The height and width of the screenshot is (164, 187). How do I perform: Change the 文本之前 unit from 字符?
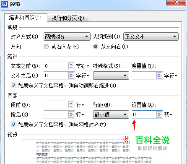(83, 66)
